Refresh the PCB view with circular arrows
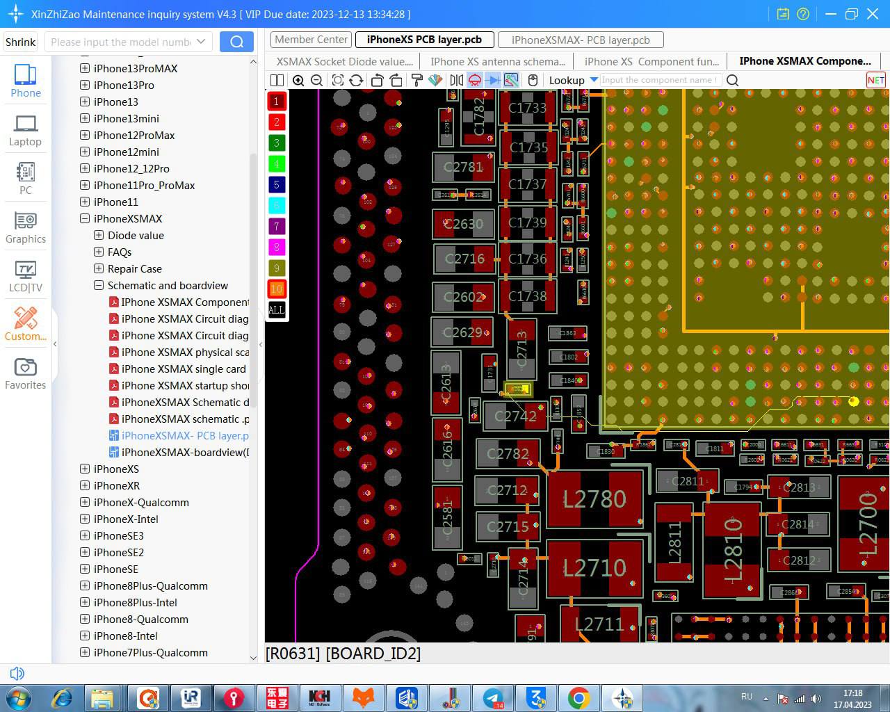Screen dimensions: 890x712 [356, 80]
